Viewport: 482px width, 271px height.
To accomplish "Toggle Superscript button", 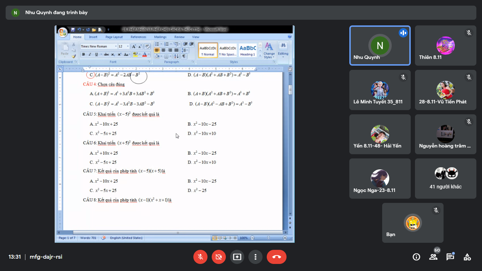I will [119, 54].
